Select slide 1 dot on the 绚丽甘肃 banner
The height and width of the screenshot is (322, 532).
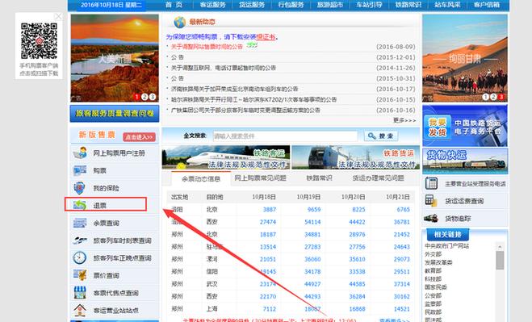[485, 97]
